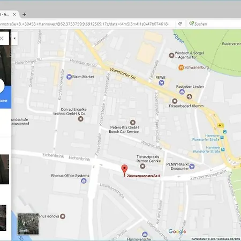241x241 pixels.
Task: Click the Radgeber Linden shop icon
Action: pyautogui.click(x=182, y=92)
